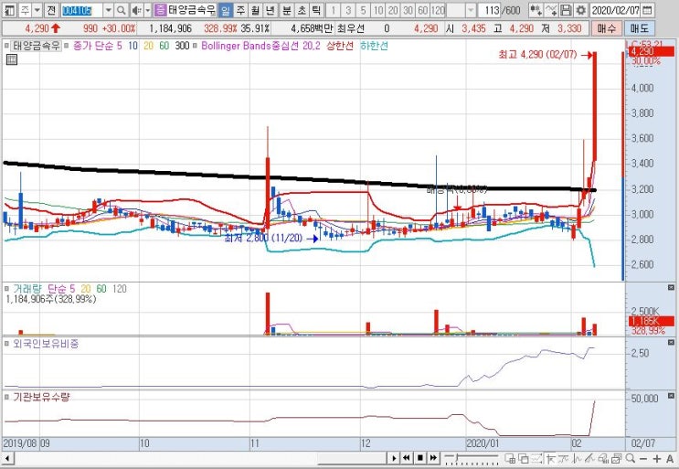
Task: Select the 틱 tick period tab
Action: coord(316,10)
